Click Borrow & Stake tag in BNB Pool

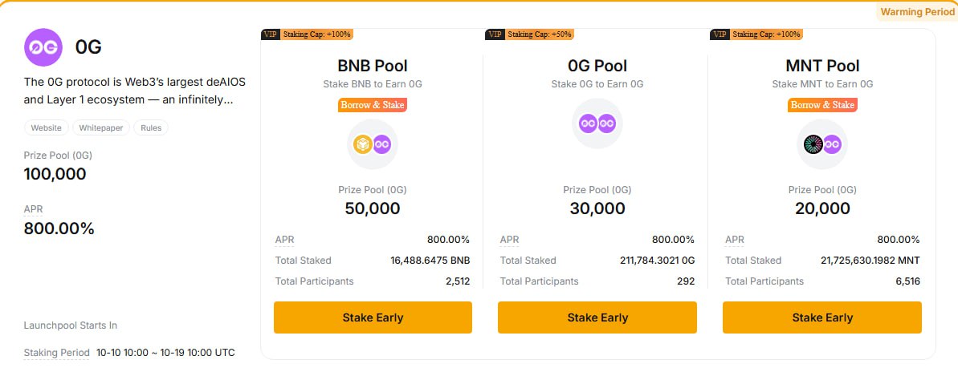[373, 105]
